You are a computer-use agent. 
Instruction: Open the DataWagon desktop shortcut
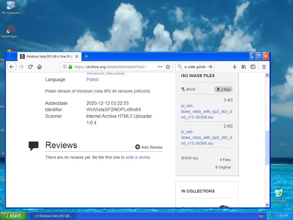pyautogui.click(x=11, y=32)
